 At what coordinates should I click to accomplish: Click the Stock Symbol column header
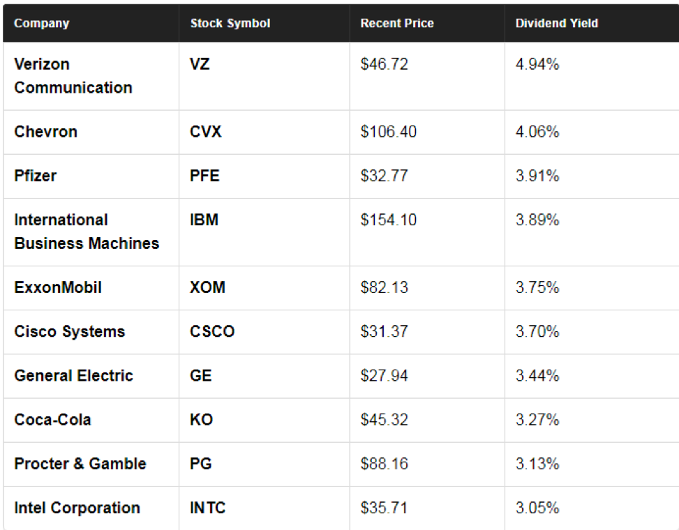[x=230, y=24]
